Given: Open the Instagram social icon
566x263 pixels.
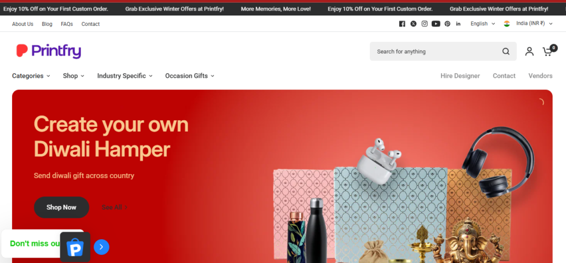Looking at the screenshot, I should pos(425,24).
